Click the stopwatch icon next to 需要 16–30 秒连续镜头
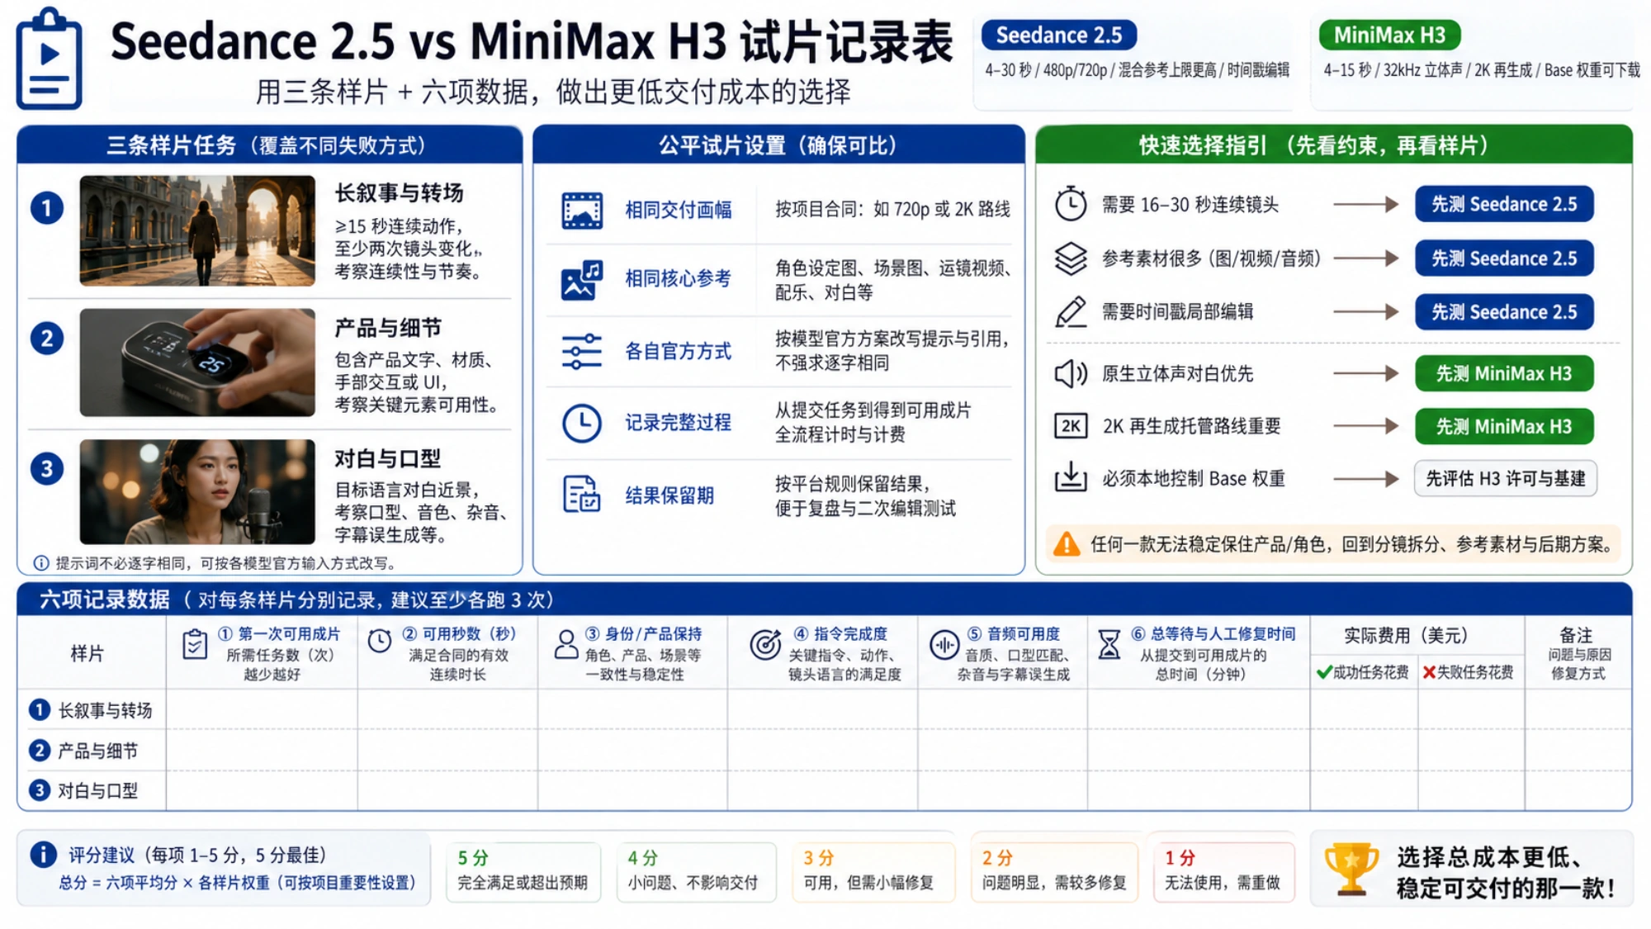Image resolution: width=1651 pixels, height=929 pixels. pos(1071,203)
